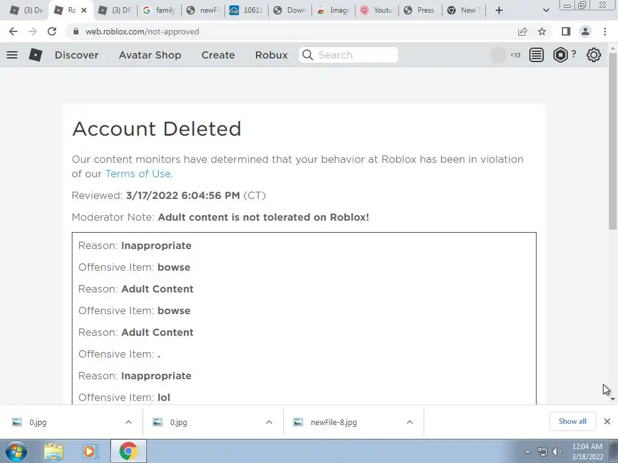Click the Show Desktop strip beside the taskbar clock
Viewport: 618px width, 463px height.
click(x=614, y=451)
